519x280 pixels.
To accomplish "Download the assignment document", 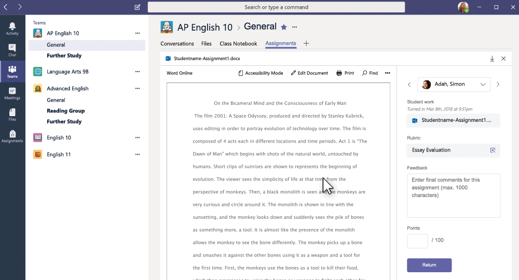I will [x=492, y=59].
